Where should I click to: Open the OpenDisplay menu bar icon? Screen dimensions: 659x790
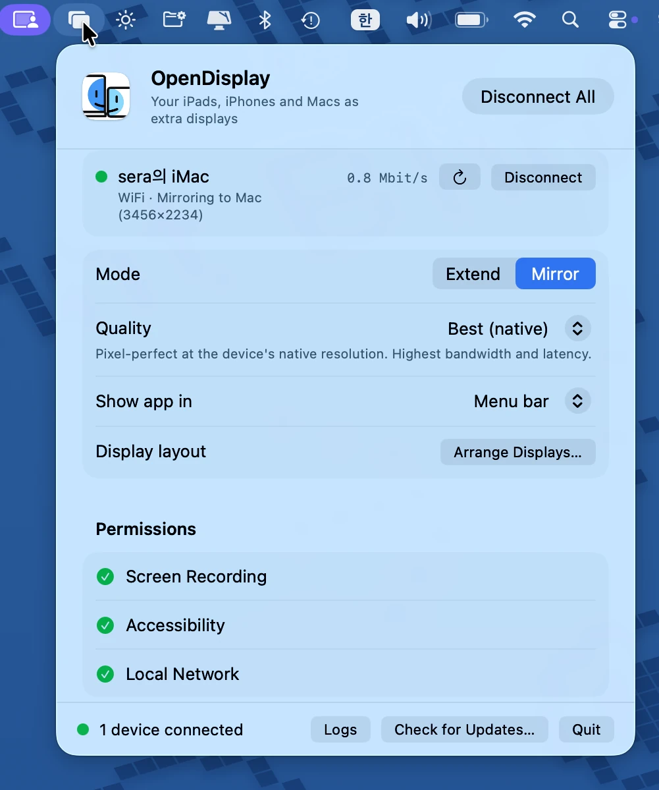pyautogui.click(x=79, y=20)
